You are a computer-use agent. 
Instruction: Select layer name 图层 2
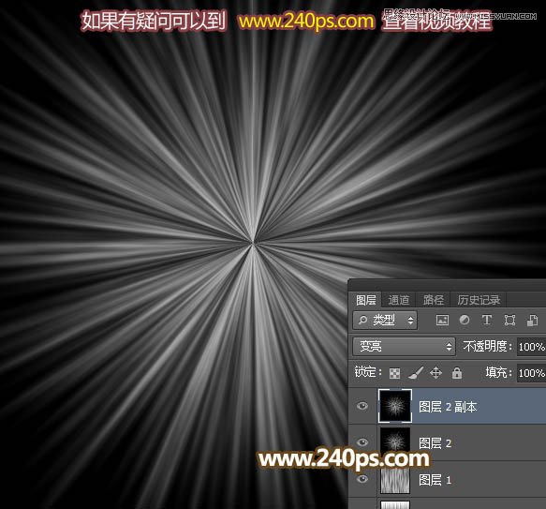435,443
